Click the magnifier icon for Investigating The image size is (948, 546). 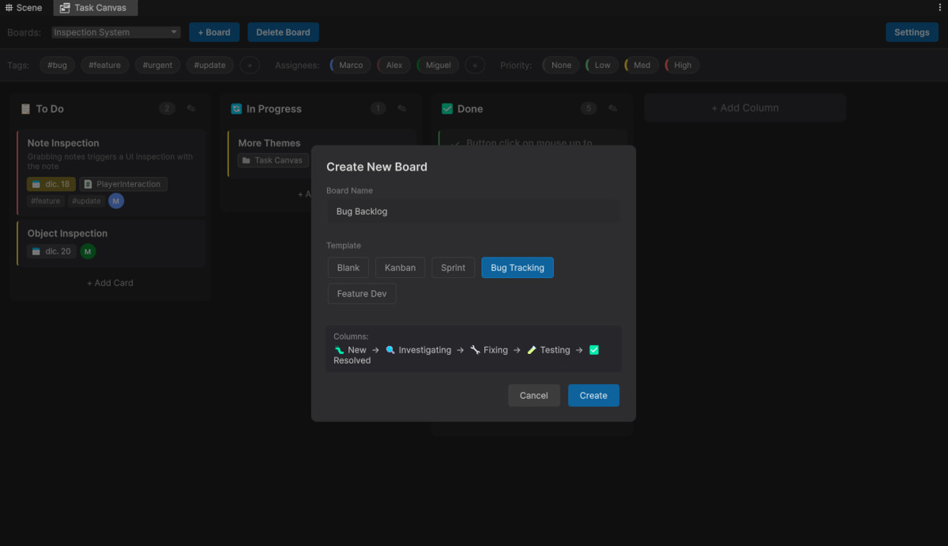(391, 349)
